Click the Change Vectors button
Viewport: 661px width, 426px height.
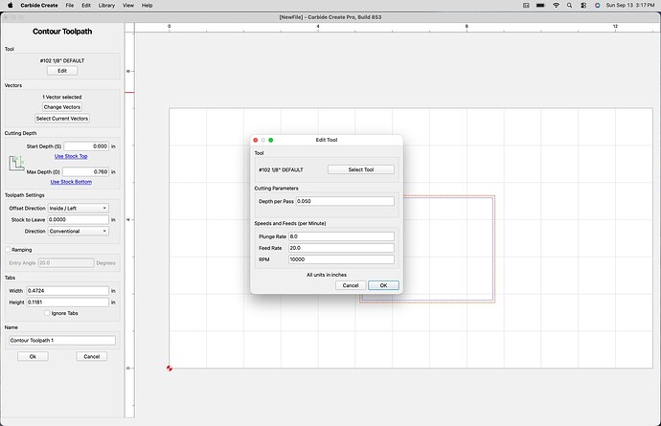click(x=62, y=107)
